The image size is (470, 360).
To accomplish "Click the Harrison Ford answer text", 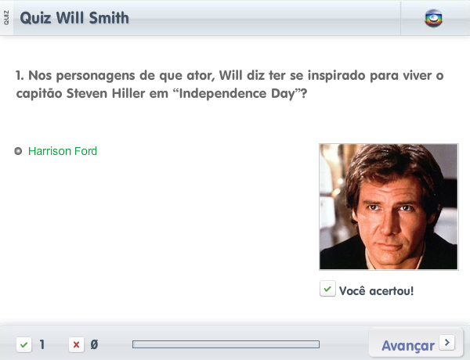I will 63,151.
